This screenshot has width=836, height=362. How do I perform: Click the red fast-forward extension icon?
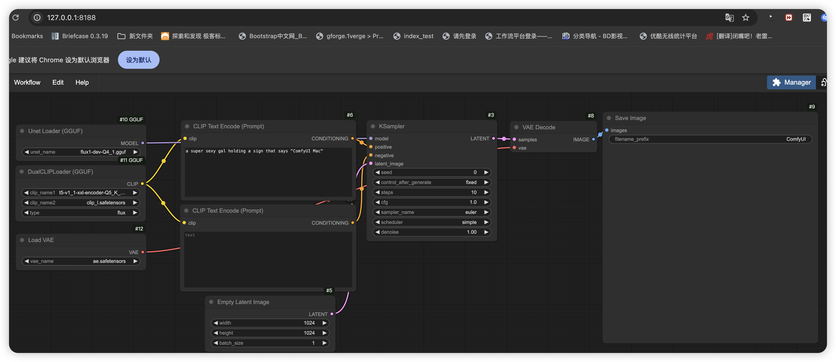pyautogui.click(x=789, y=18)
